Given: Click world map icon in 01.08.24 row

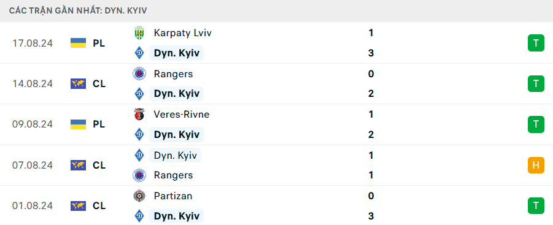Looking at the screenshot, I should pyautogui.click(x=79, y=206).
